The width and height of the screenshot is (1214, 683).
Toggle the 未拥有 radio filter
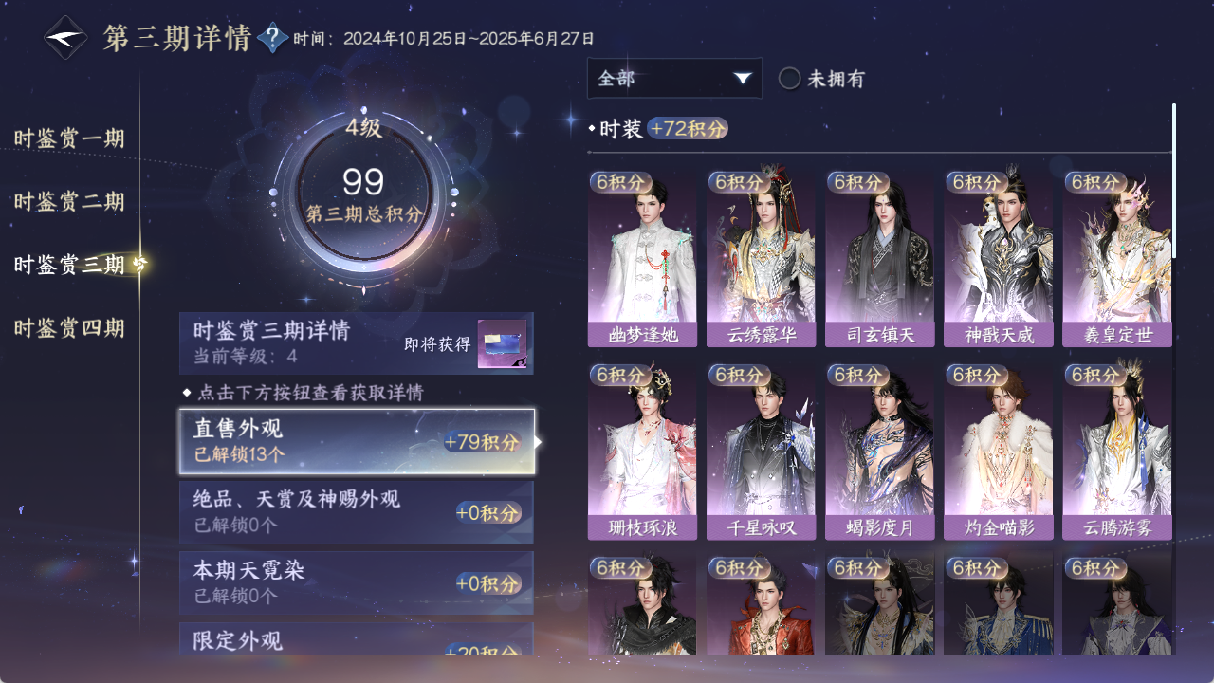click(821, 79)
